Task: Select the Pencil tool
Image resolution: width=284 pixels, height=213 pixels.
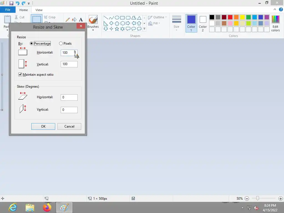Action: (x=68, y=20)
